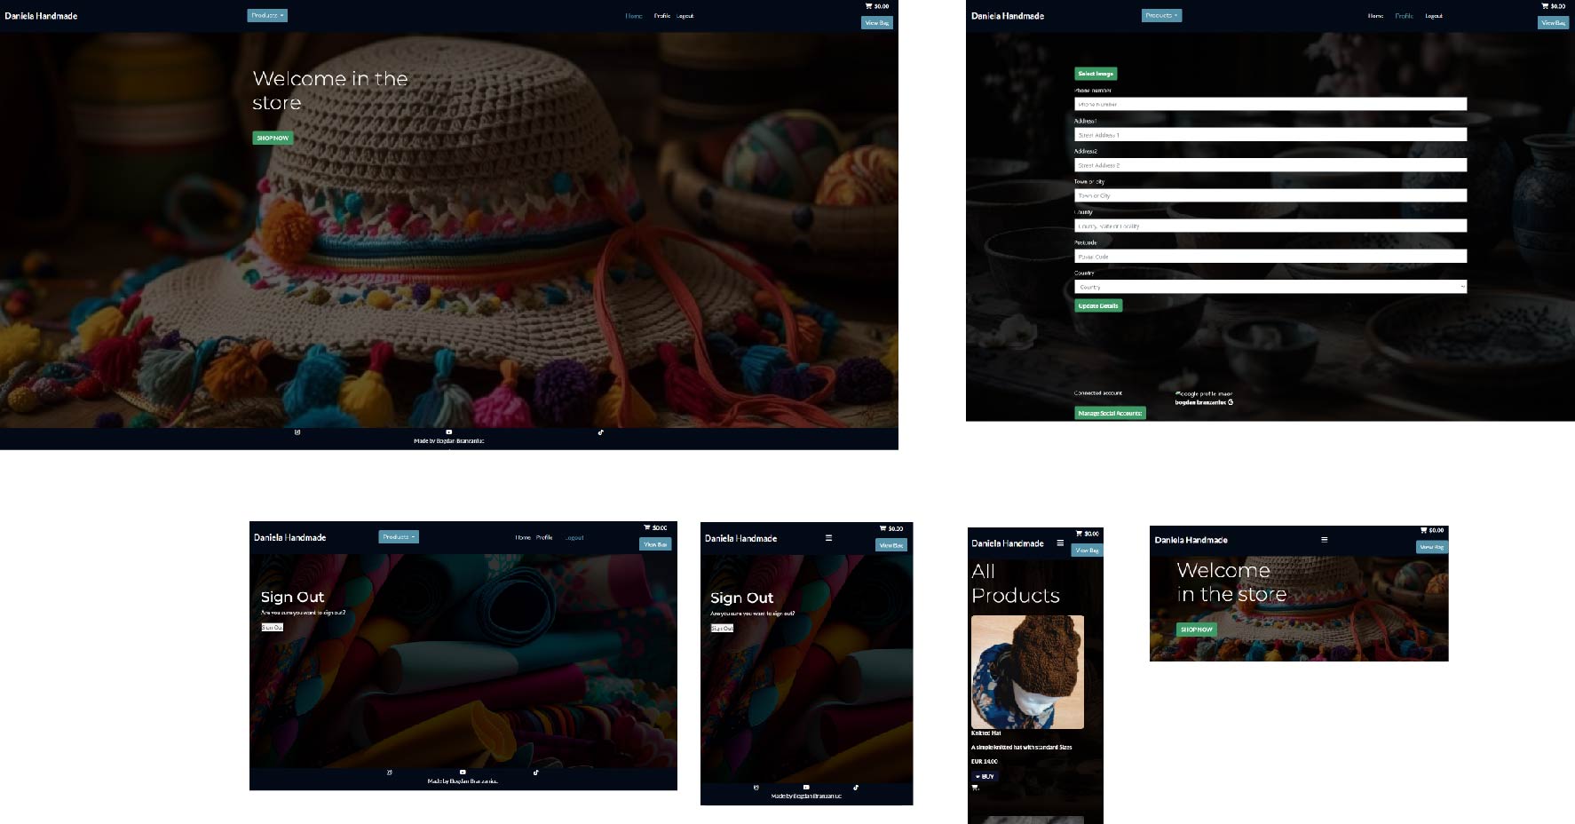Open Manage Social Accounts

1111,412
